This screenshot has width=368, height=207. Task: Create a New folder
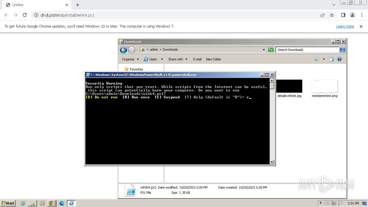(214, 59)
